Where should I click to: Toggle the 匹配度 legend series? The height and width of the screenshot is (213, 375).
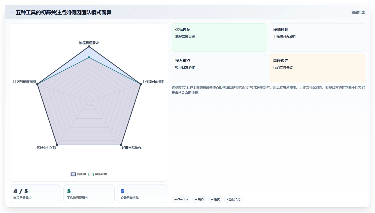(x=79, y=174)
